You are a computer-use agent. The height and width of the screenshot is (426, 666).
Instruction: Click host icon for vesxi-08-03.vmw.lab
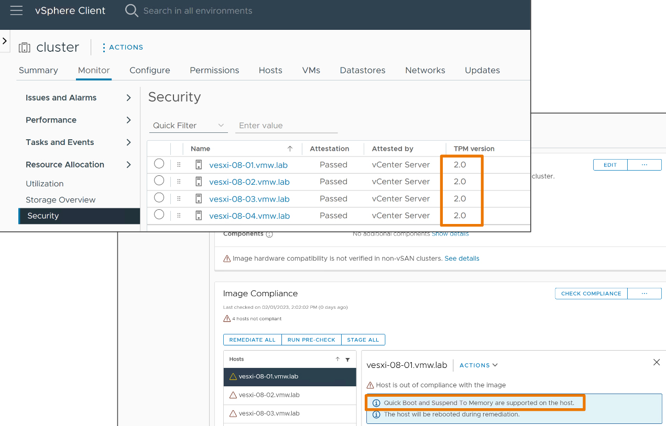tap(199, 198)
